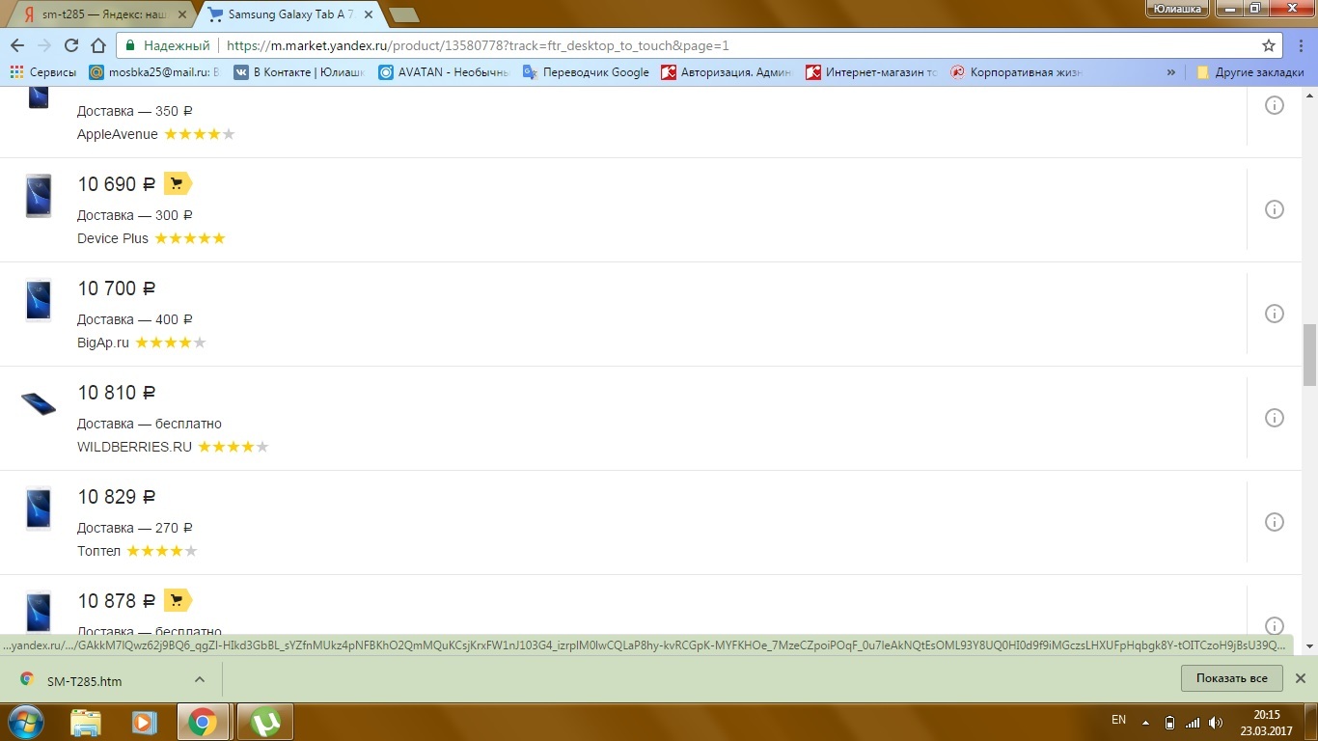Open the mosbka25@mail.ru bookmark
Image resolution: width=1318 pixels, height=741 pixels.
point(154,72)
